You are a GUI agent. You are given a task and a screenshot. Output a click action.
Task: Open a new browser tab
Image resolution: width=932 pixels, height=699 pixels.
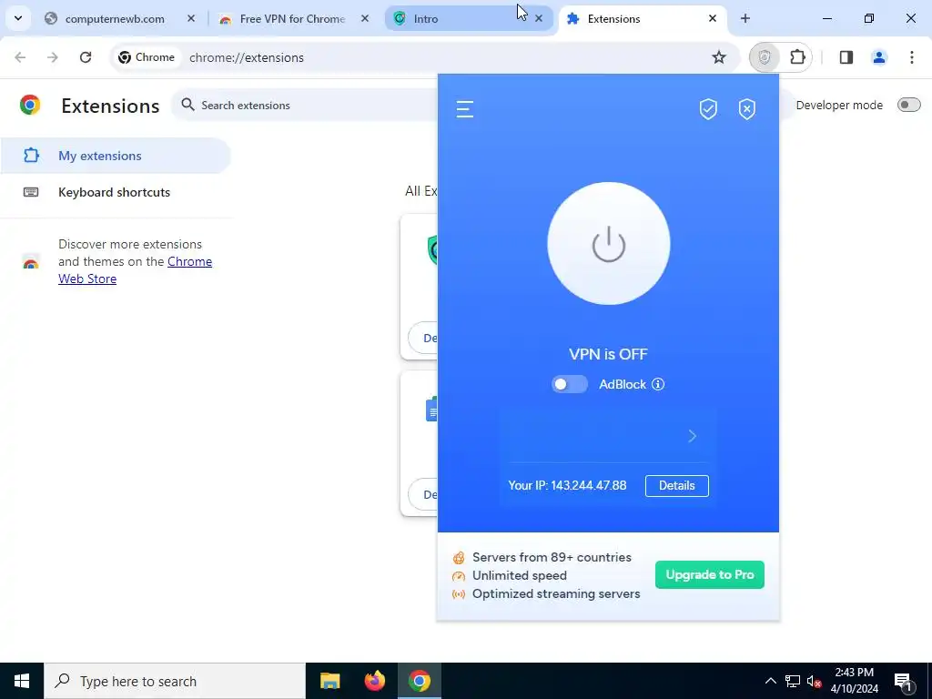tap(745, 19)
